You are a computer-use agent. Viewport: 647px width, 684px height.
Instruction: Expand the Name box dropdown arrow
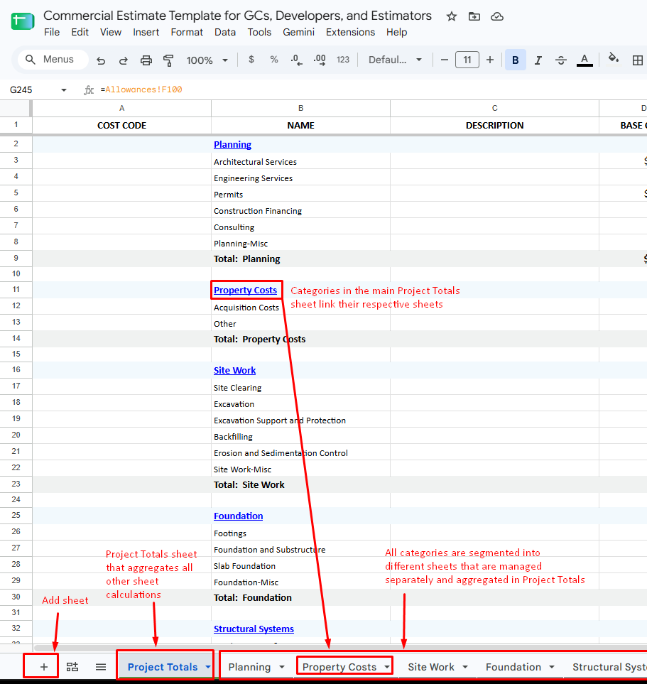(x=64, y=90)
